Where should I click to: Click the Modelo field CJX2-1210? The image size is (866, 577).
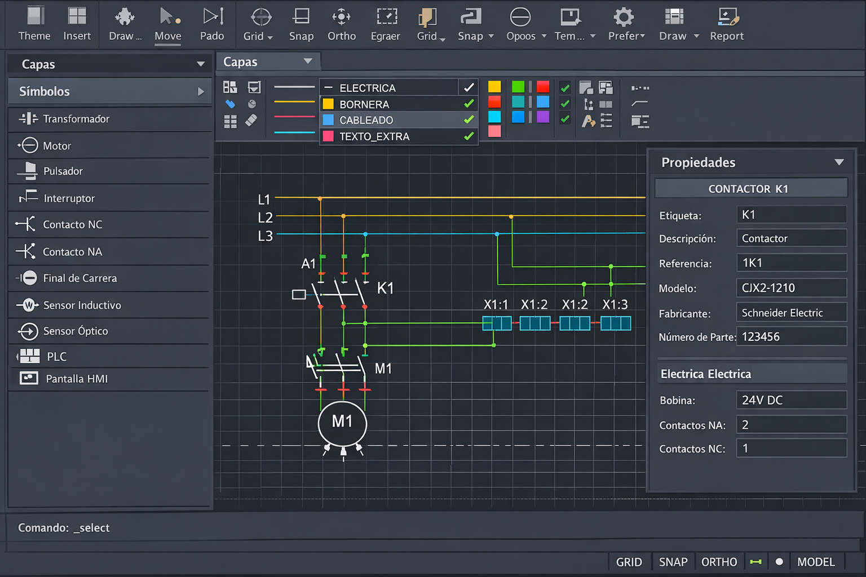(x=792, y=288)
